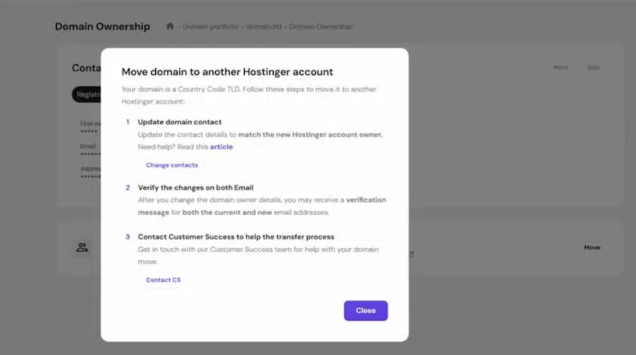Click the Domain Ownership page heading
The height and width of the screenshot is (355, 636).
tap(102, 27)
